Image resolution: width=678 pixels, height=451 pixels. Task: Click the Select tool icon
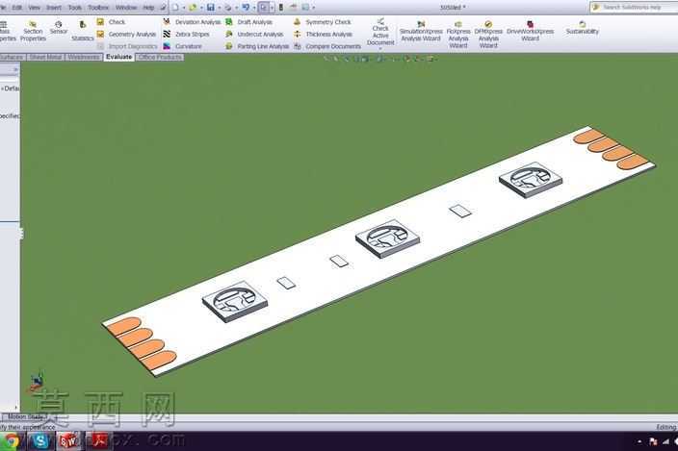263,8
